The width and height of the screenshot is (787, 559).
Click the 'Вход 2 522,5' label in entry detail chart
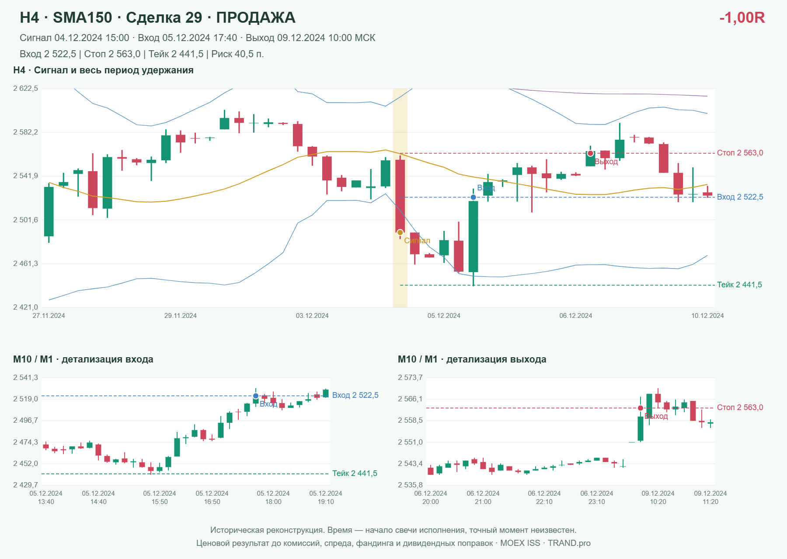(x=355, y=395)
